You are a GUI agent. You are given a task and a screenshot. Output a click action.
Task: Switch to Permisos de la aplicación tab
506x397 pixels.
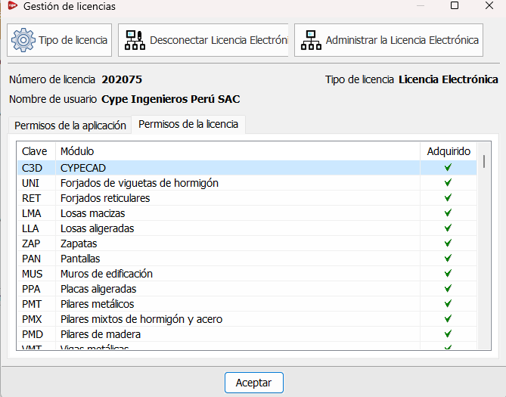click(70, 126)
